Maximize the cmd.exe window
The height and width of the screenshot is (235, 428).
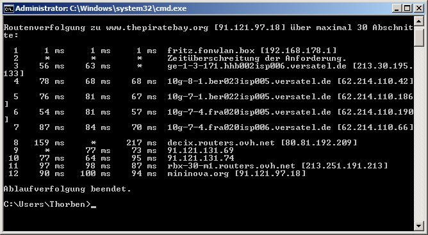click(x=407, y=8)
